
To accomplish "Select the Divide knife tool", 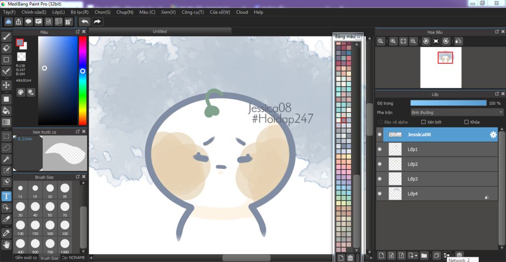I will [6, 219].
